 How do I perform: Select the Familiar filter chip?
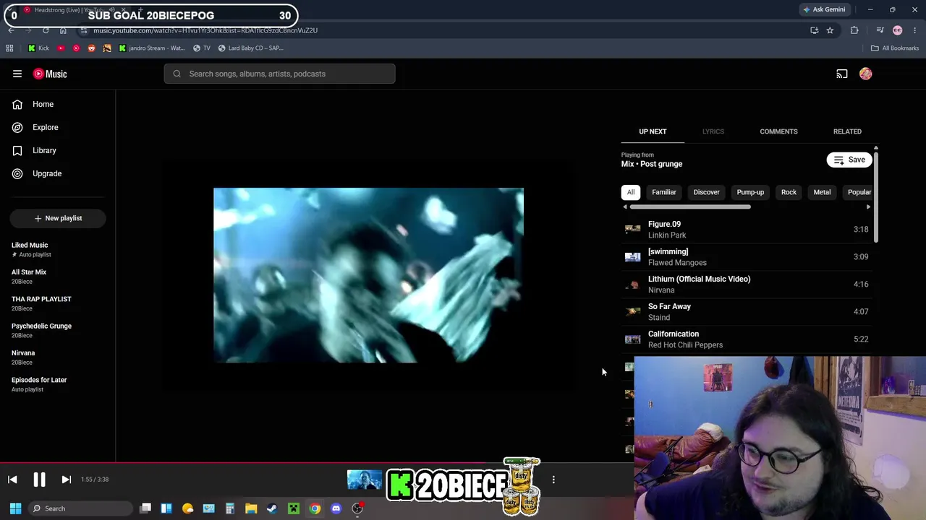click(664, 192)
